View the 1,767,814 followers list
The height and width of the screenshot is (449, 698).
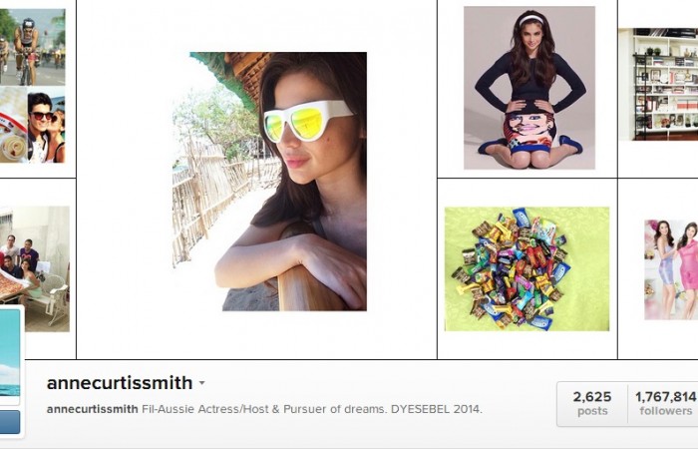(x=665, y=403)
